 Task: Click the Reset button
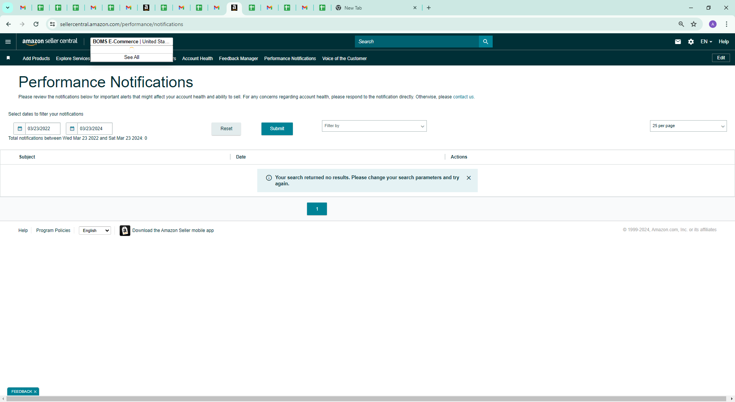coord(226,129)
